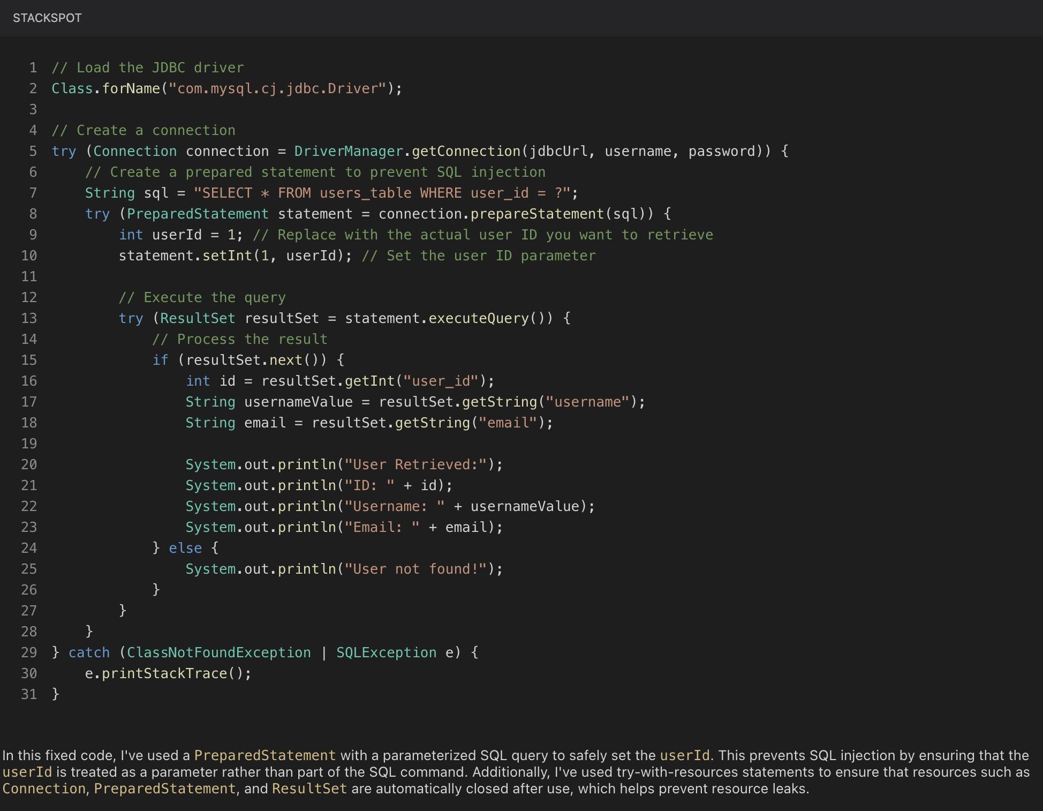Click line number 5 in gutter
The width and height of the screenshot is (1043, 811).
(33, 151)
